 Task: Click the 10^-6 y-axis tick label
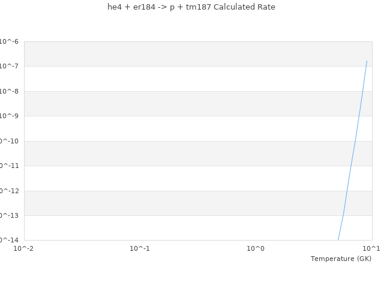[x=10, y=41]
